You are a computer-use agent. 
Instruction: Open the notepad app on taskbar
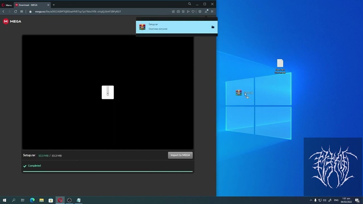click(79, 200)
